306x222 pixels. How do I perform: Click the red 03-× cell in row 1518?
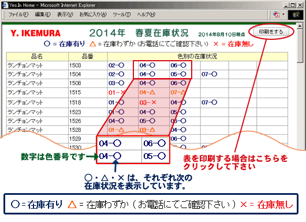[x=148, y=102]
